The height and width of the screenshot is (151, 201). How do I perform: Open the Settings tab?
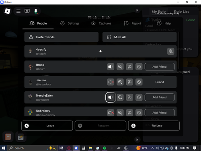70,23
